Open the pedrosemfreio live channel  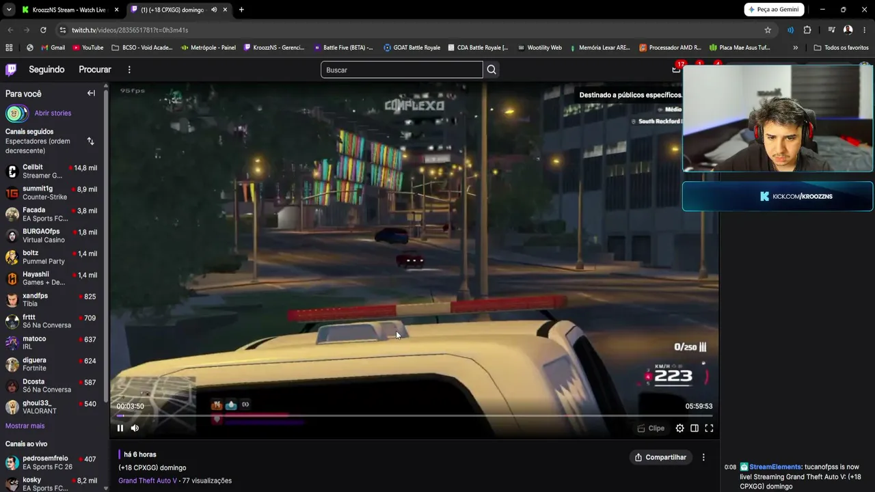[x=53, y=463]
